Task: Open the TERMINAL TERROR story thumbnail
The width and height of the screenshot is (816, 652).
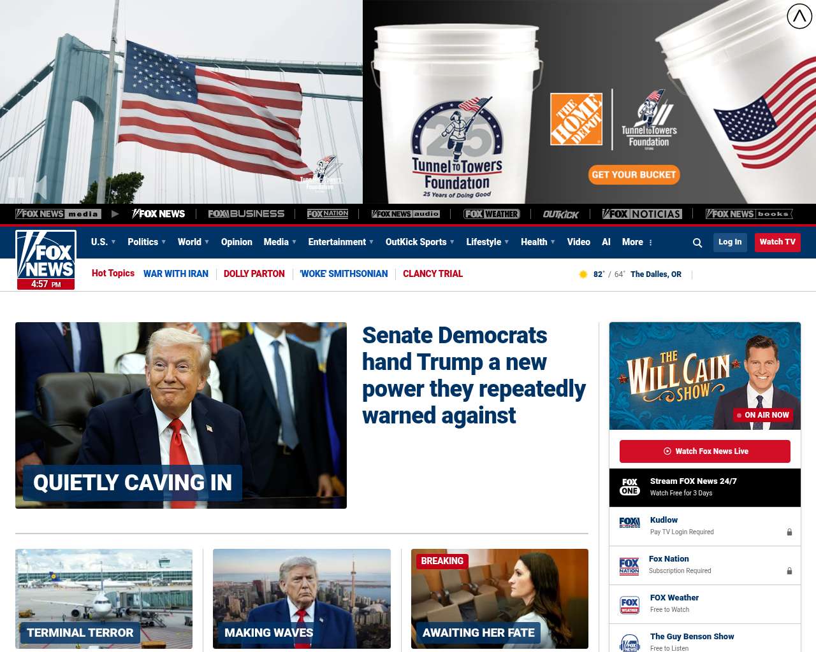Action: click(x=104, y=599)
